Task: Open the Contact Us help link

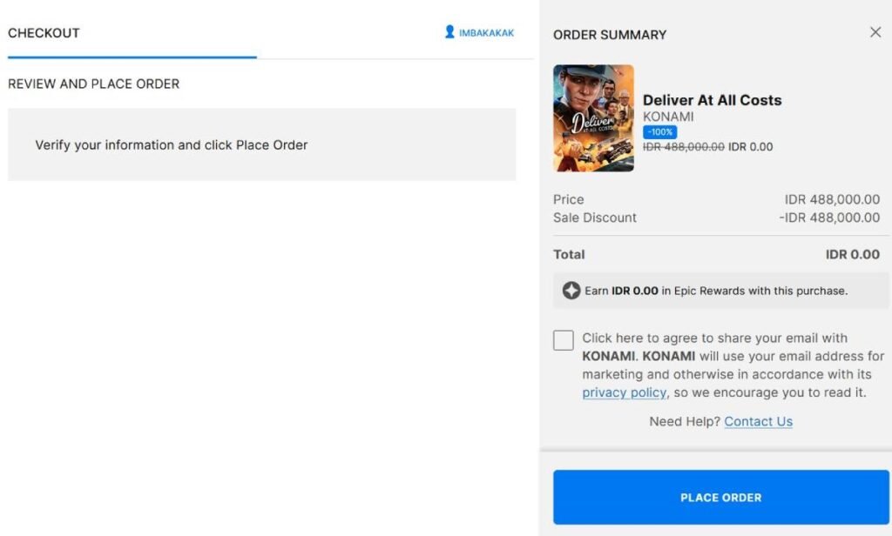Action: point(759,422)
